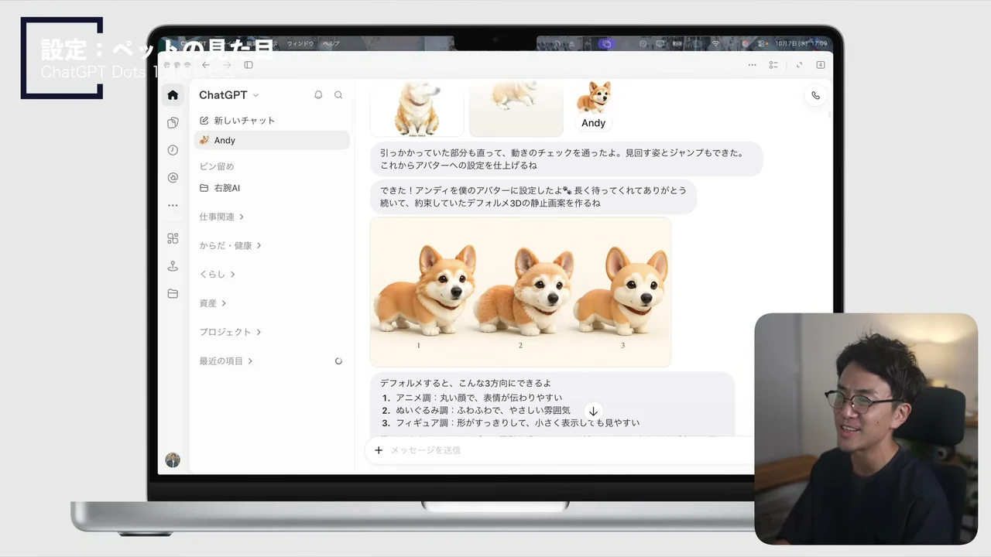Image resolution: width=991 pixels, height=557 pixels.
Task: Open the sitting corgi image thumbnail
Action: pos(417,108)
